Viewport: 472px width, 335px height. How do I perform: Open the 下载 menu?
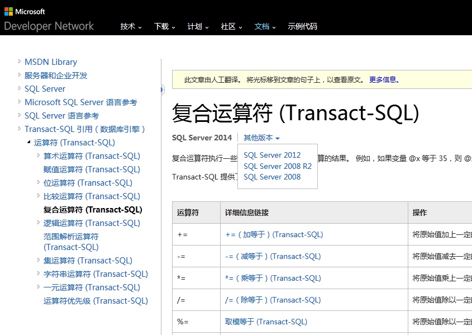pos(164,26)
